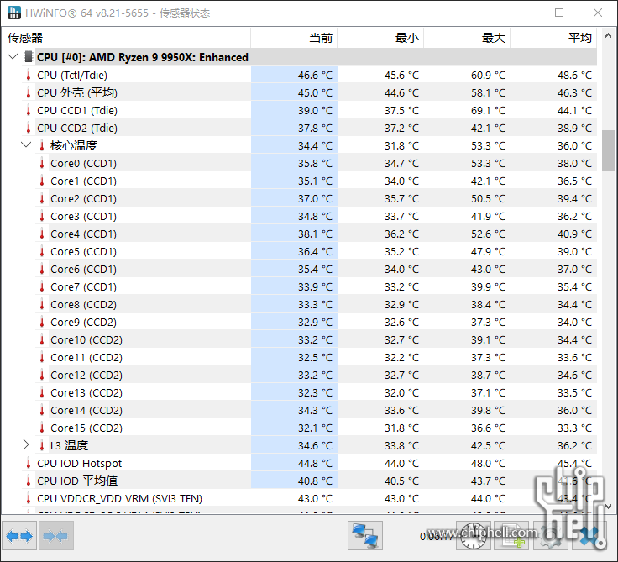Open the remote network monitoring icon
Screen dimensions: 618x562
pyautogui.click(x=365, y=536)
